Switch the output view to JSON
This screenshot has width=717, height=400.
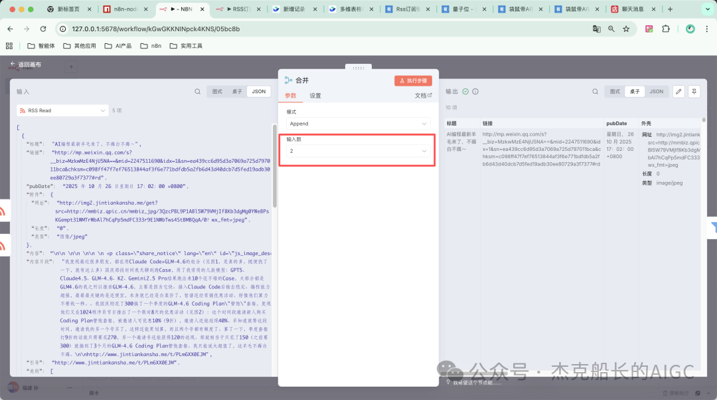click(x=657, y=92)
